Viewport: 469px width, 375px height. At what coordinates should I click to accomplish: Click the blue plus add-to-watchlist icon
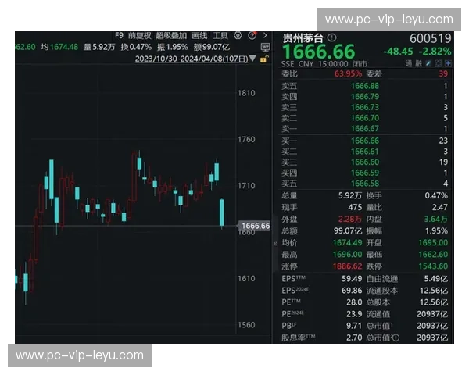click(448, 63)
